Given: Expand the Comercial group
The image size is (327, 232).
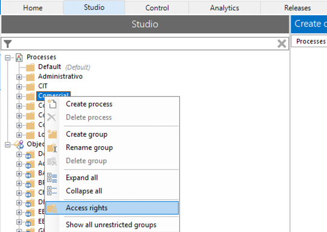Looking at the screenshot, I should pyautogui.click(x=19, y=96).
